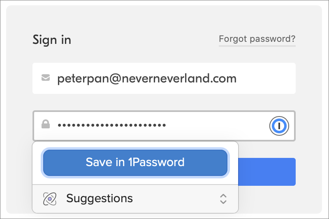Open the Forgot password? link
Screen dimensions: 329x219
point(257,39)
